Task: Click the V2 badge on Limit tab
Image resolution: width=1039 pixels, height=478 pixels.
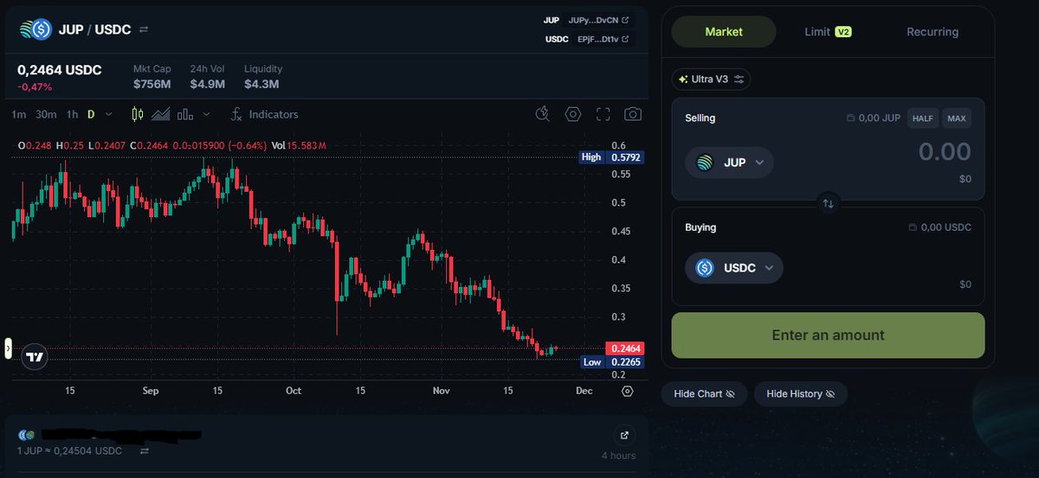Action: point(843,32)
